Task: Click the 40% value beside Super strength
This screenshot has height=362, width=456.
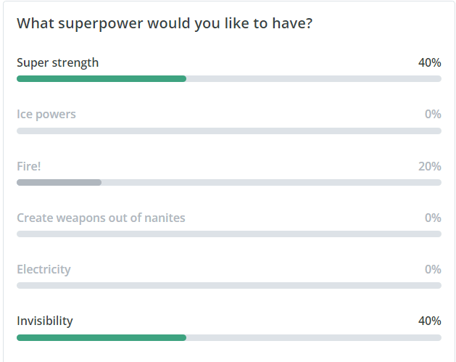Action: coord(429,62)
